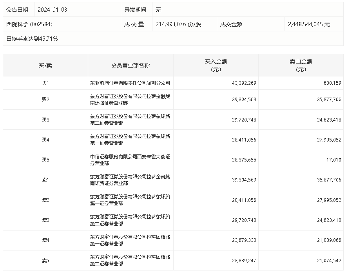This screenshot has height=274, width=348.
Task: Select buy amount 23,679,333
Action: 244,240
